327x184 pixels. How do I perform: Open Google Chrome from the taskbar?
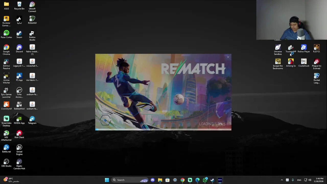point(182,180)
